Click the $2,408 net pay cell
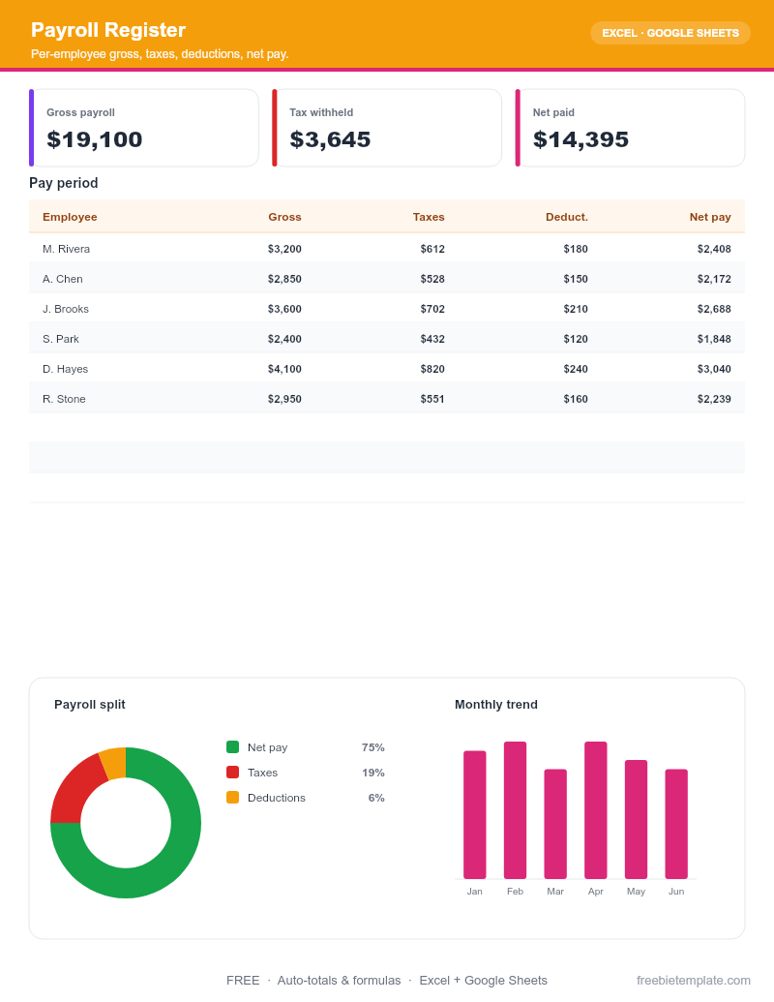774x1002 pixels. [x=714, y=249]
